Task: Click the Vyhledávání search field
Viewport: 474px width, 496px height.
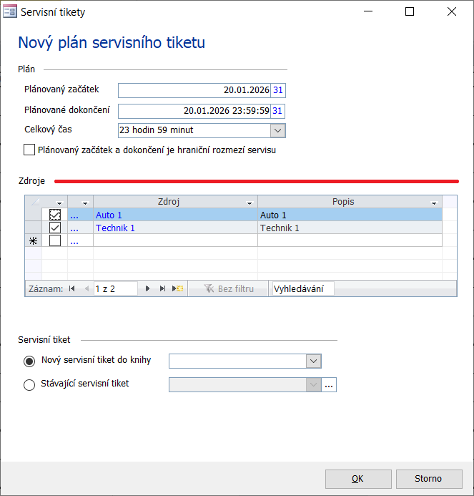Action: 302,289
